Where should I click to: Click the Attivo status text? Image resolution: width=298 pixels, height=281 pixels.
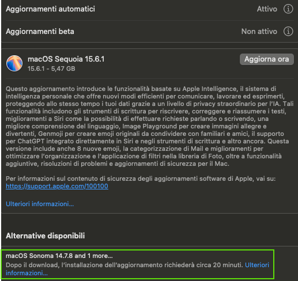pyautogui.click(x=267, y=9)
